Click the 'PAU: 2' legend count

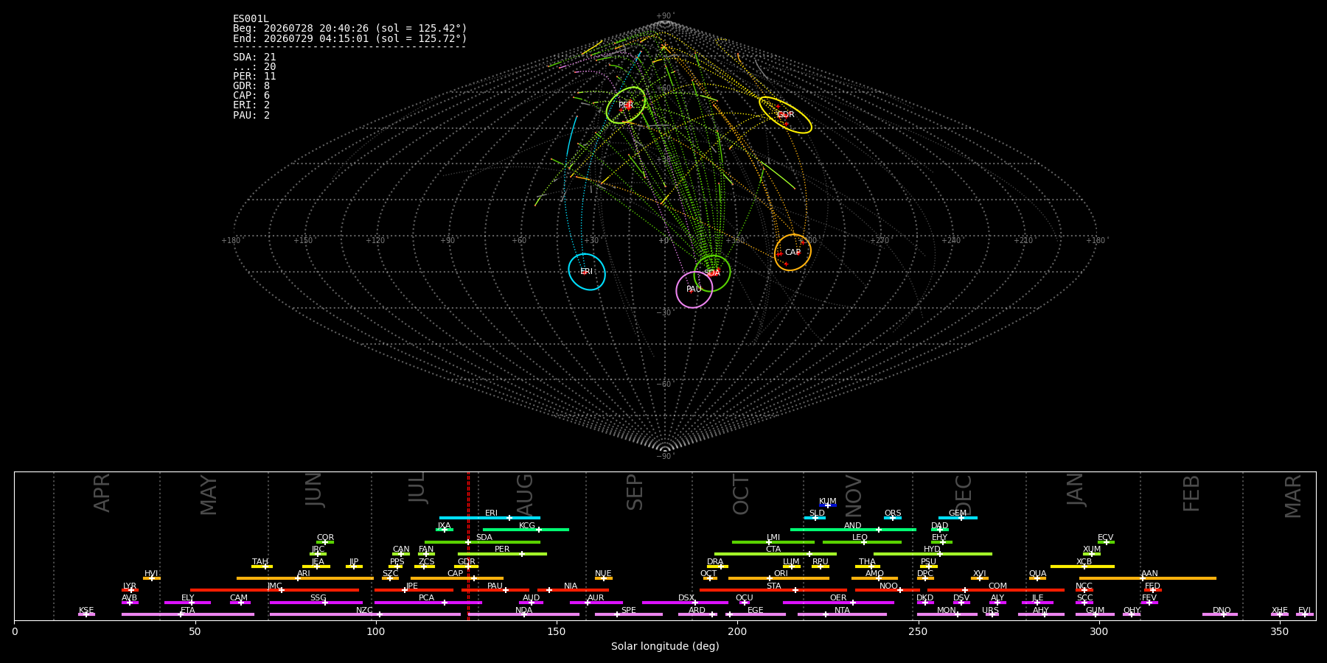(x=251, y=115)
